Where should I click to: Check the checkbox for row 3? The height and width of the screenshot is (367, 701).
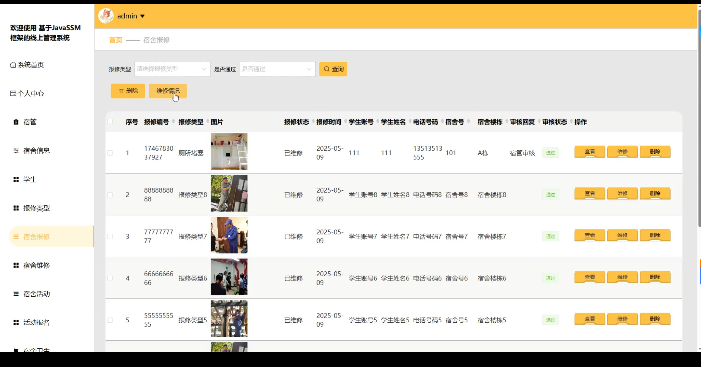[x=110, y=236]
